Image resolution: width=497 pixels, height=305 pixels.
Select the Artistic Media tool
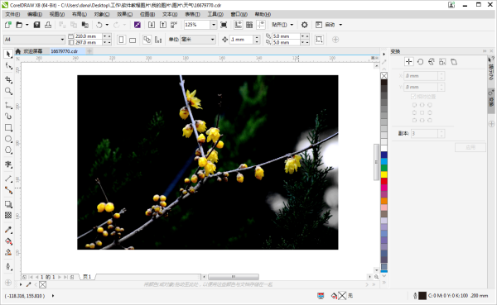click(x=8, y=116)
